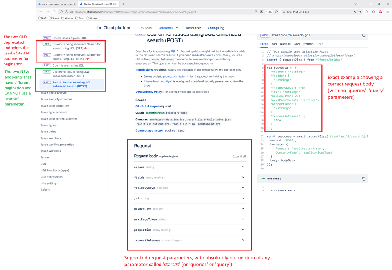Copy the 200 Response sample

pos(364,179)
